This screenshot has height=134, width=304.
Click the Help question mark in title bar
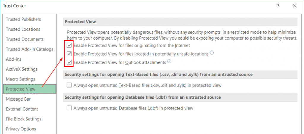point(278,6)
